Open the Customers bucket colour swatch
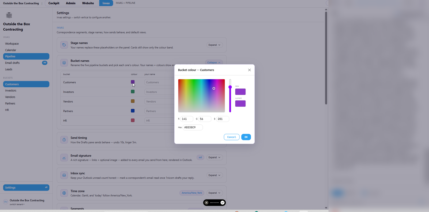429x212 pixels. click(133, 82)
